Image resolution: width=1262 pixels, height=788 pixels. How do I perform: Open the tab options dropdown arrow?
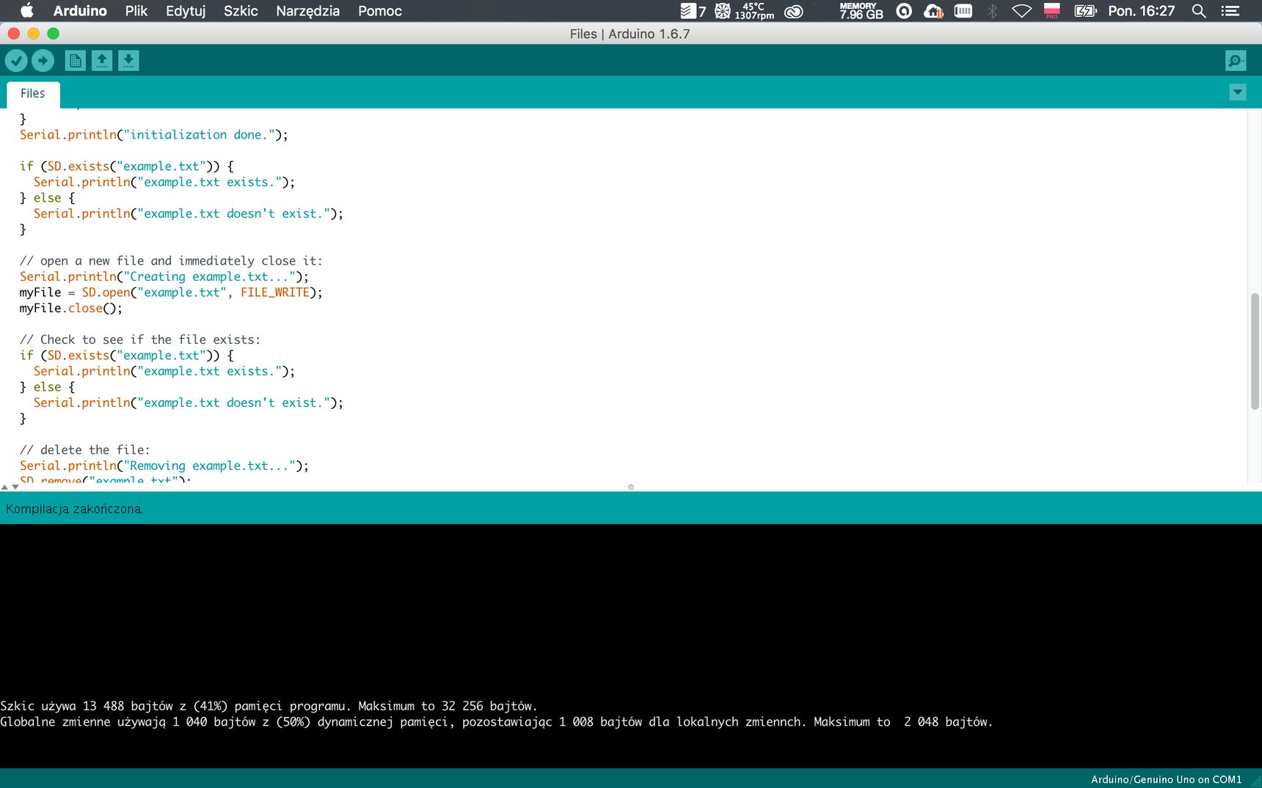pos(1238,92)
